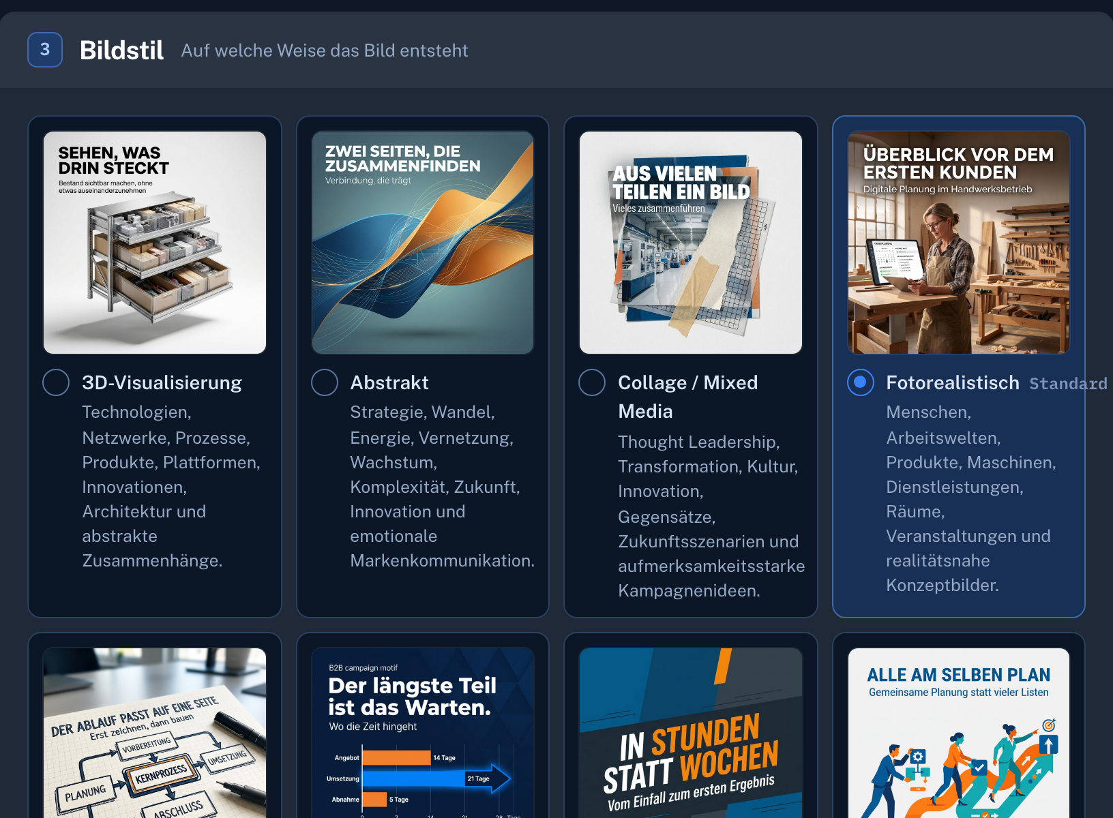Click the description starting 'Menschen, Arbeitswelten'

971,498
